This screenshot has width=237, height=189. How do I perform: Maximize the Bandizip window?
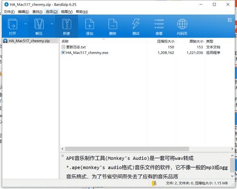pyautogui.click(x=214, y=5)
